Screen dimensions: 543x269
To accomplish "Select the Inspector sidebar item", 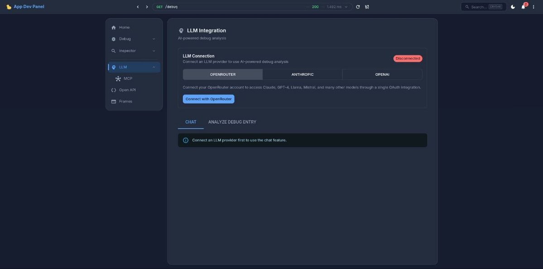I will coord(134,51).
